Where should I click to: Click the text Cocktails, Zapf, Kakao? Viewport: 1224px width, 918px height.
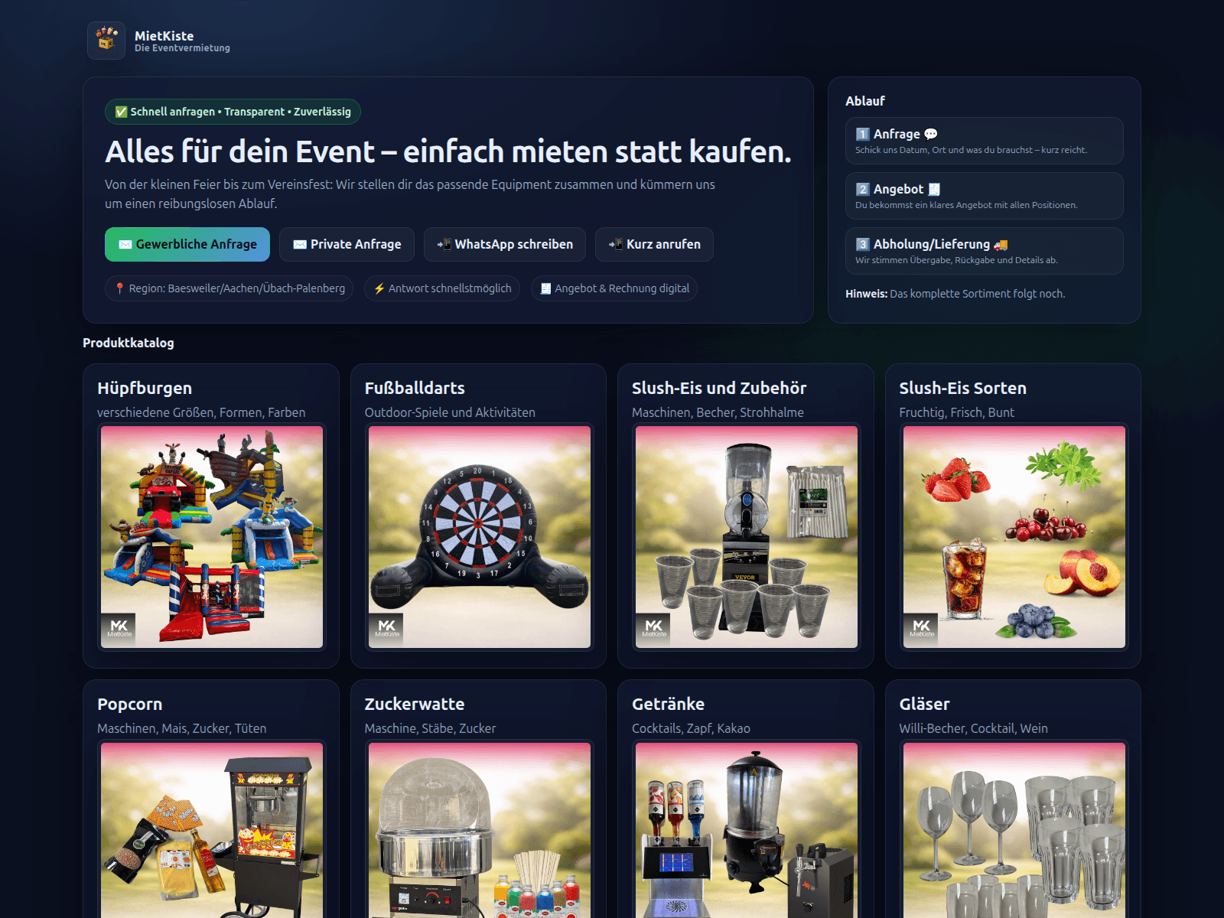(691, 728)
